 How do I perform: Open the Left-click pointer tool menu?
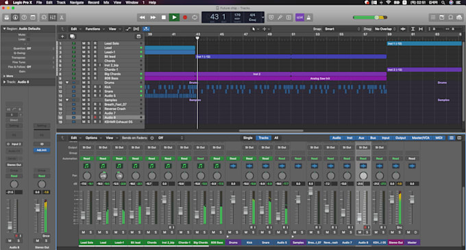coord(255,29)
